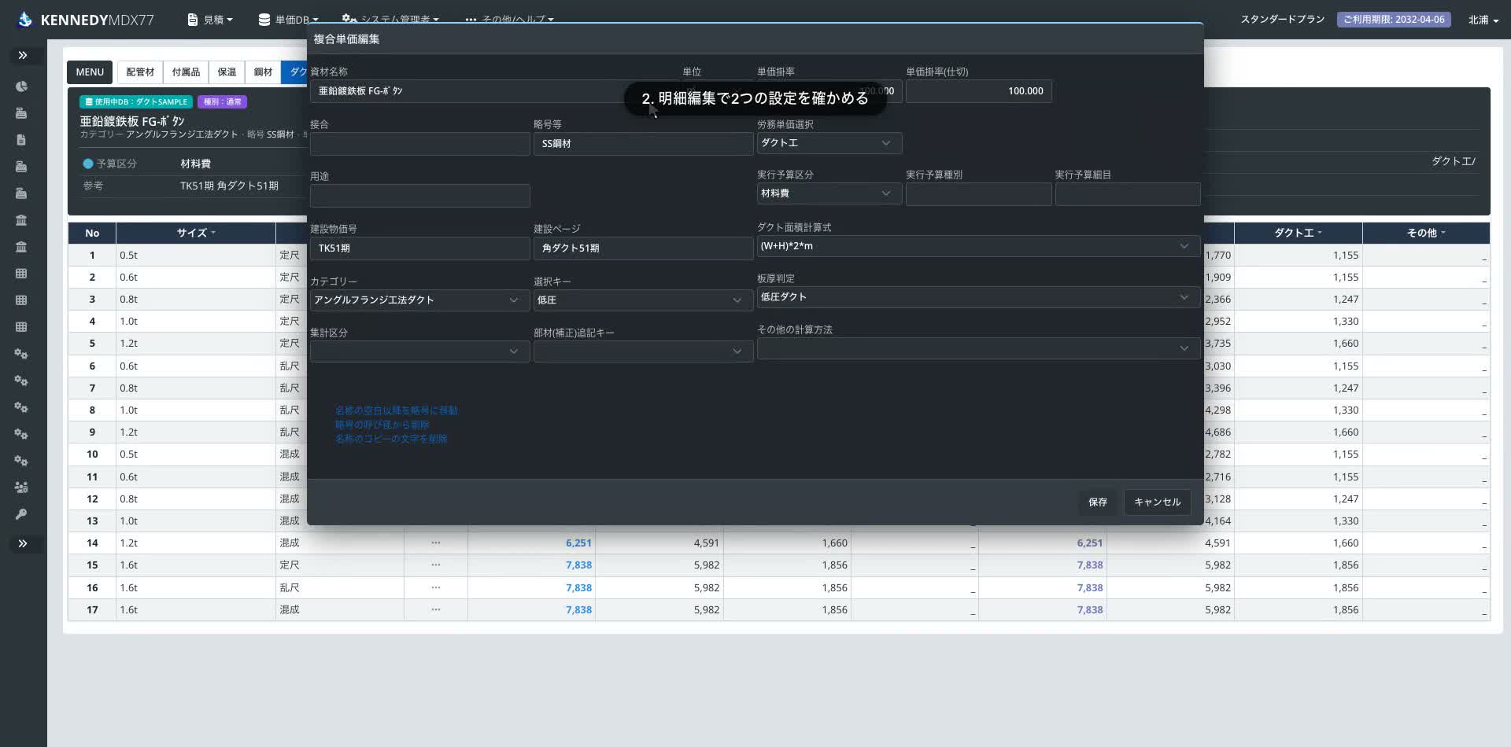1511x747 pixels.
Task: Open the 部材(補正)追記キー dropdown
Action: tap(643, 351)
